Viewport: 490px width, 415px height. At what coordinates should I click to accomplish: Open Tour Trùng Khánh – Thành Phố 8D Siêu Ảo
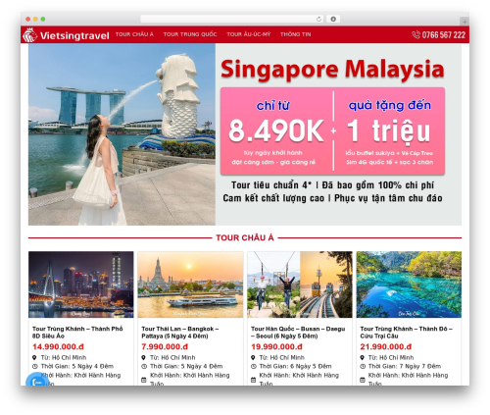[77, 333]
